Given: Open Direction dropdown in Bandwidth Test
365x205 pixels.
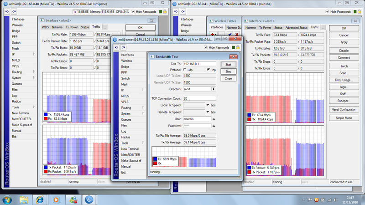Looking at the screenshot, I should [214, 89].
